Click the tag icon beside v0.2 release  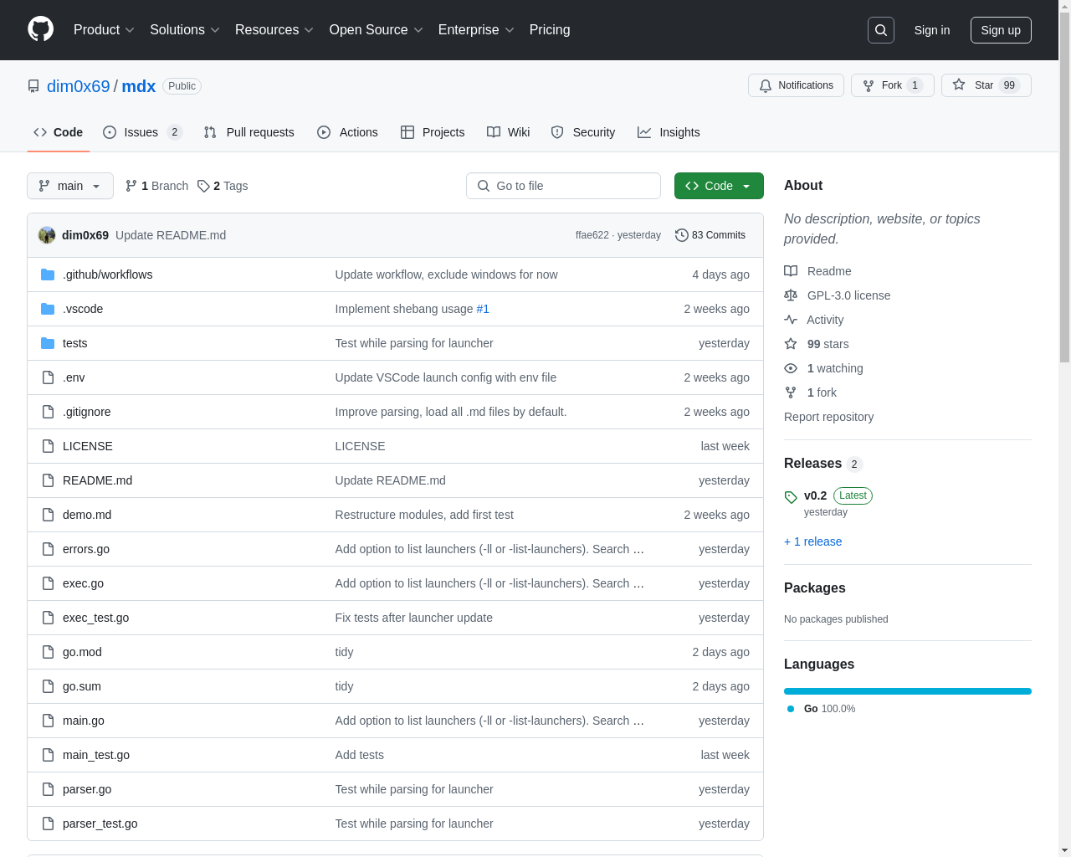[x=791, y=497]
